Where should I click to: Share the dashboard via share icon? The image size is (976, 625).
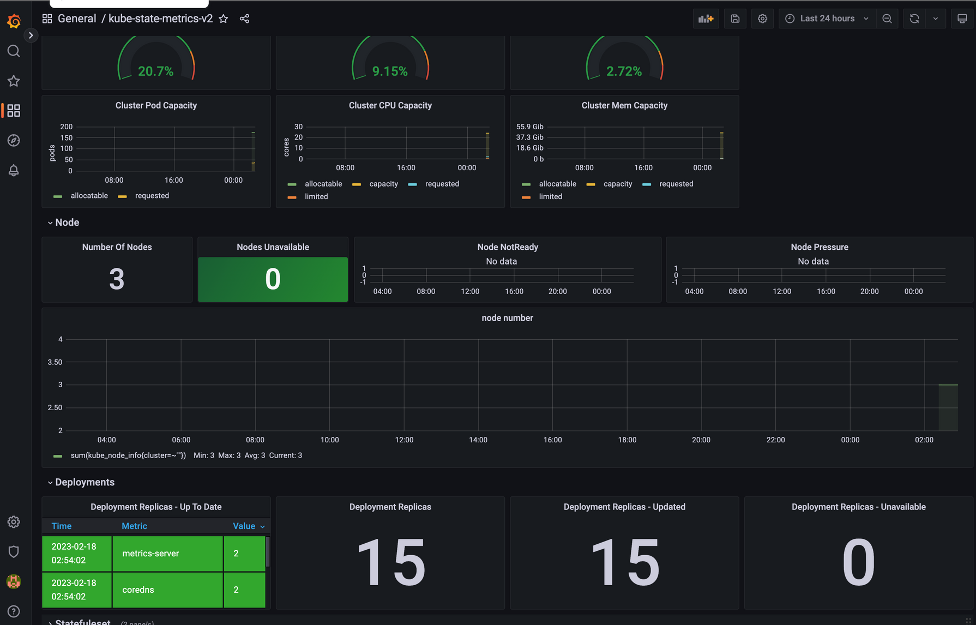point(244,19)
